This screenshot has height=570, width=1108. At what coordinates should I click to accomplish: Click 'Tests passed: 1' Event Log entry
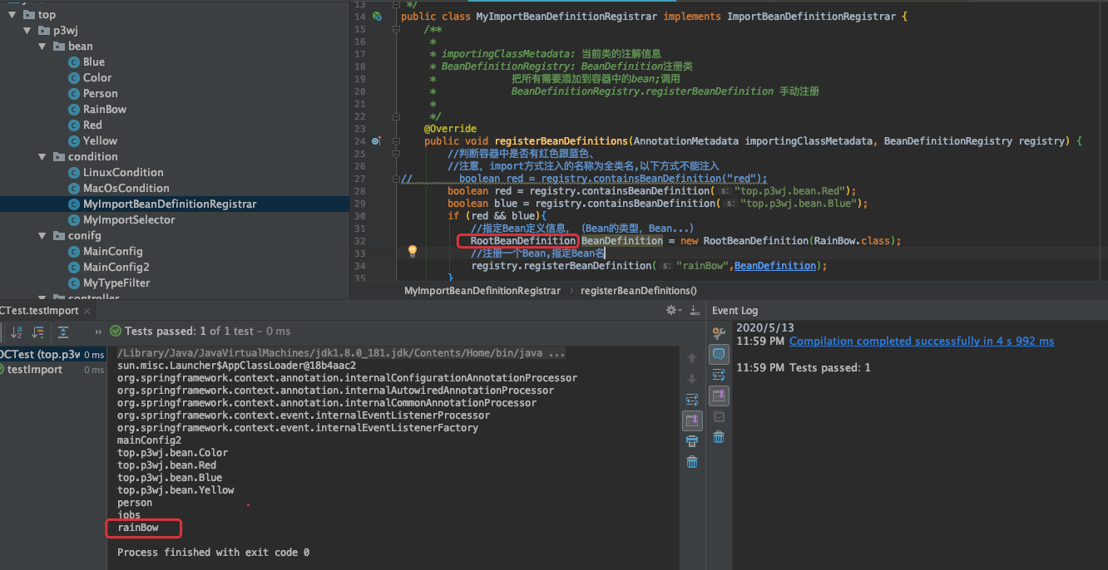[830, 367]
